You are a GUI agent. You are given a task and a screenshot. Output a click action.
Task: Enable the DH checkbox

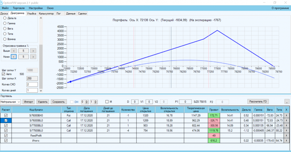click(72, 102)
